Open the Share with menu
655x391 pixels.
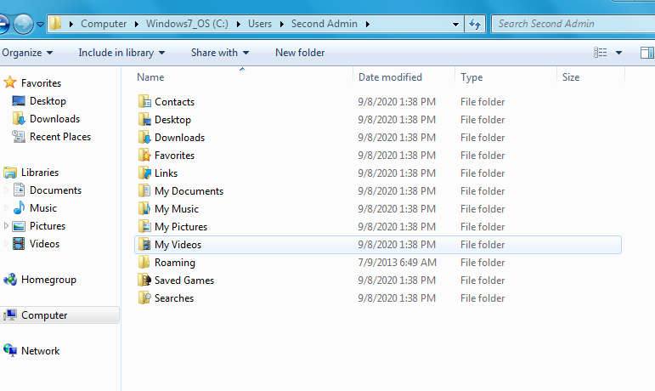(x=220, y=53)
